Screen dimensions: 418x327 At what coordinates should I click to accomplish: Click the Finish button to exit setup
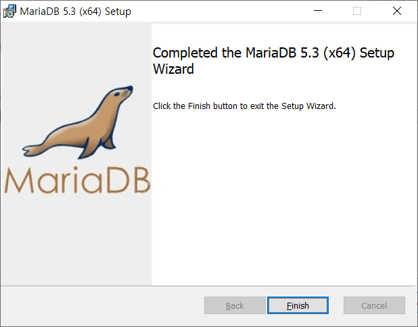coord(298,305)
